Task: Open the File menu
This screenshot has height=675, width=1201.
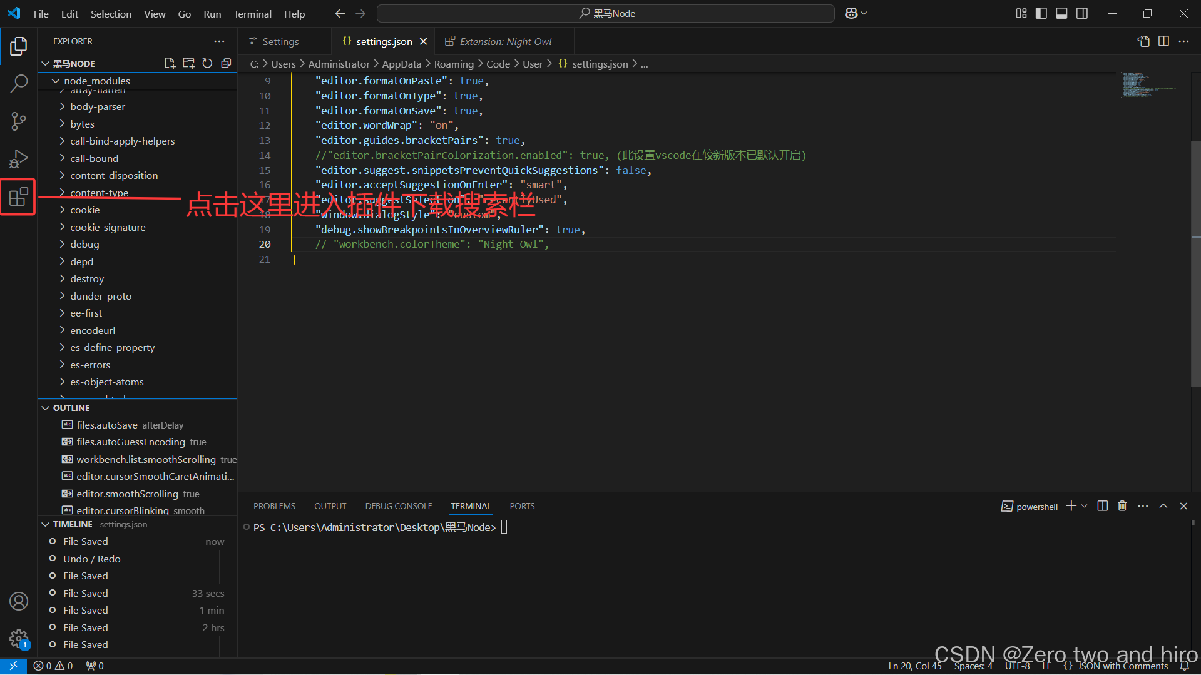Action: pyautogui.click(x=41, y=13)
